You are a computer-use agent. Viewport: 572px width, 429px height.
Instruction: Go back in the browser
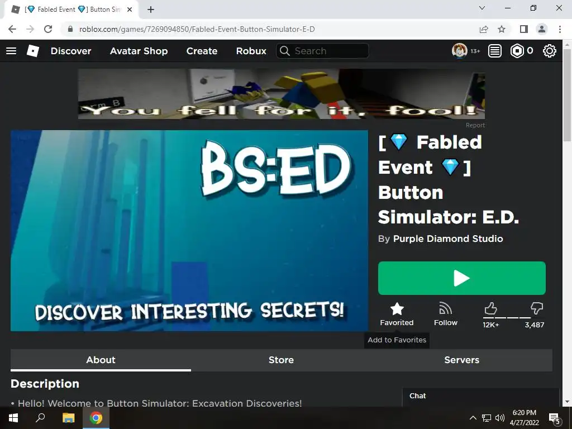[x=12, y=29]
